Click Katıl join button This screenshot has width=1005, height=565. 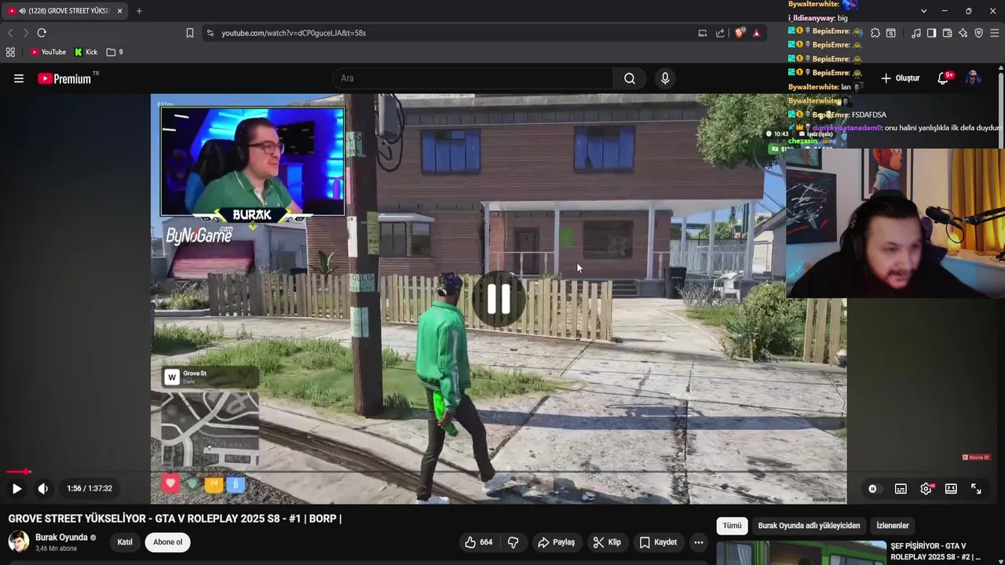click(125, 541)
